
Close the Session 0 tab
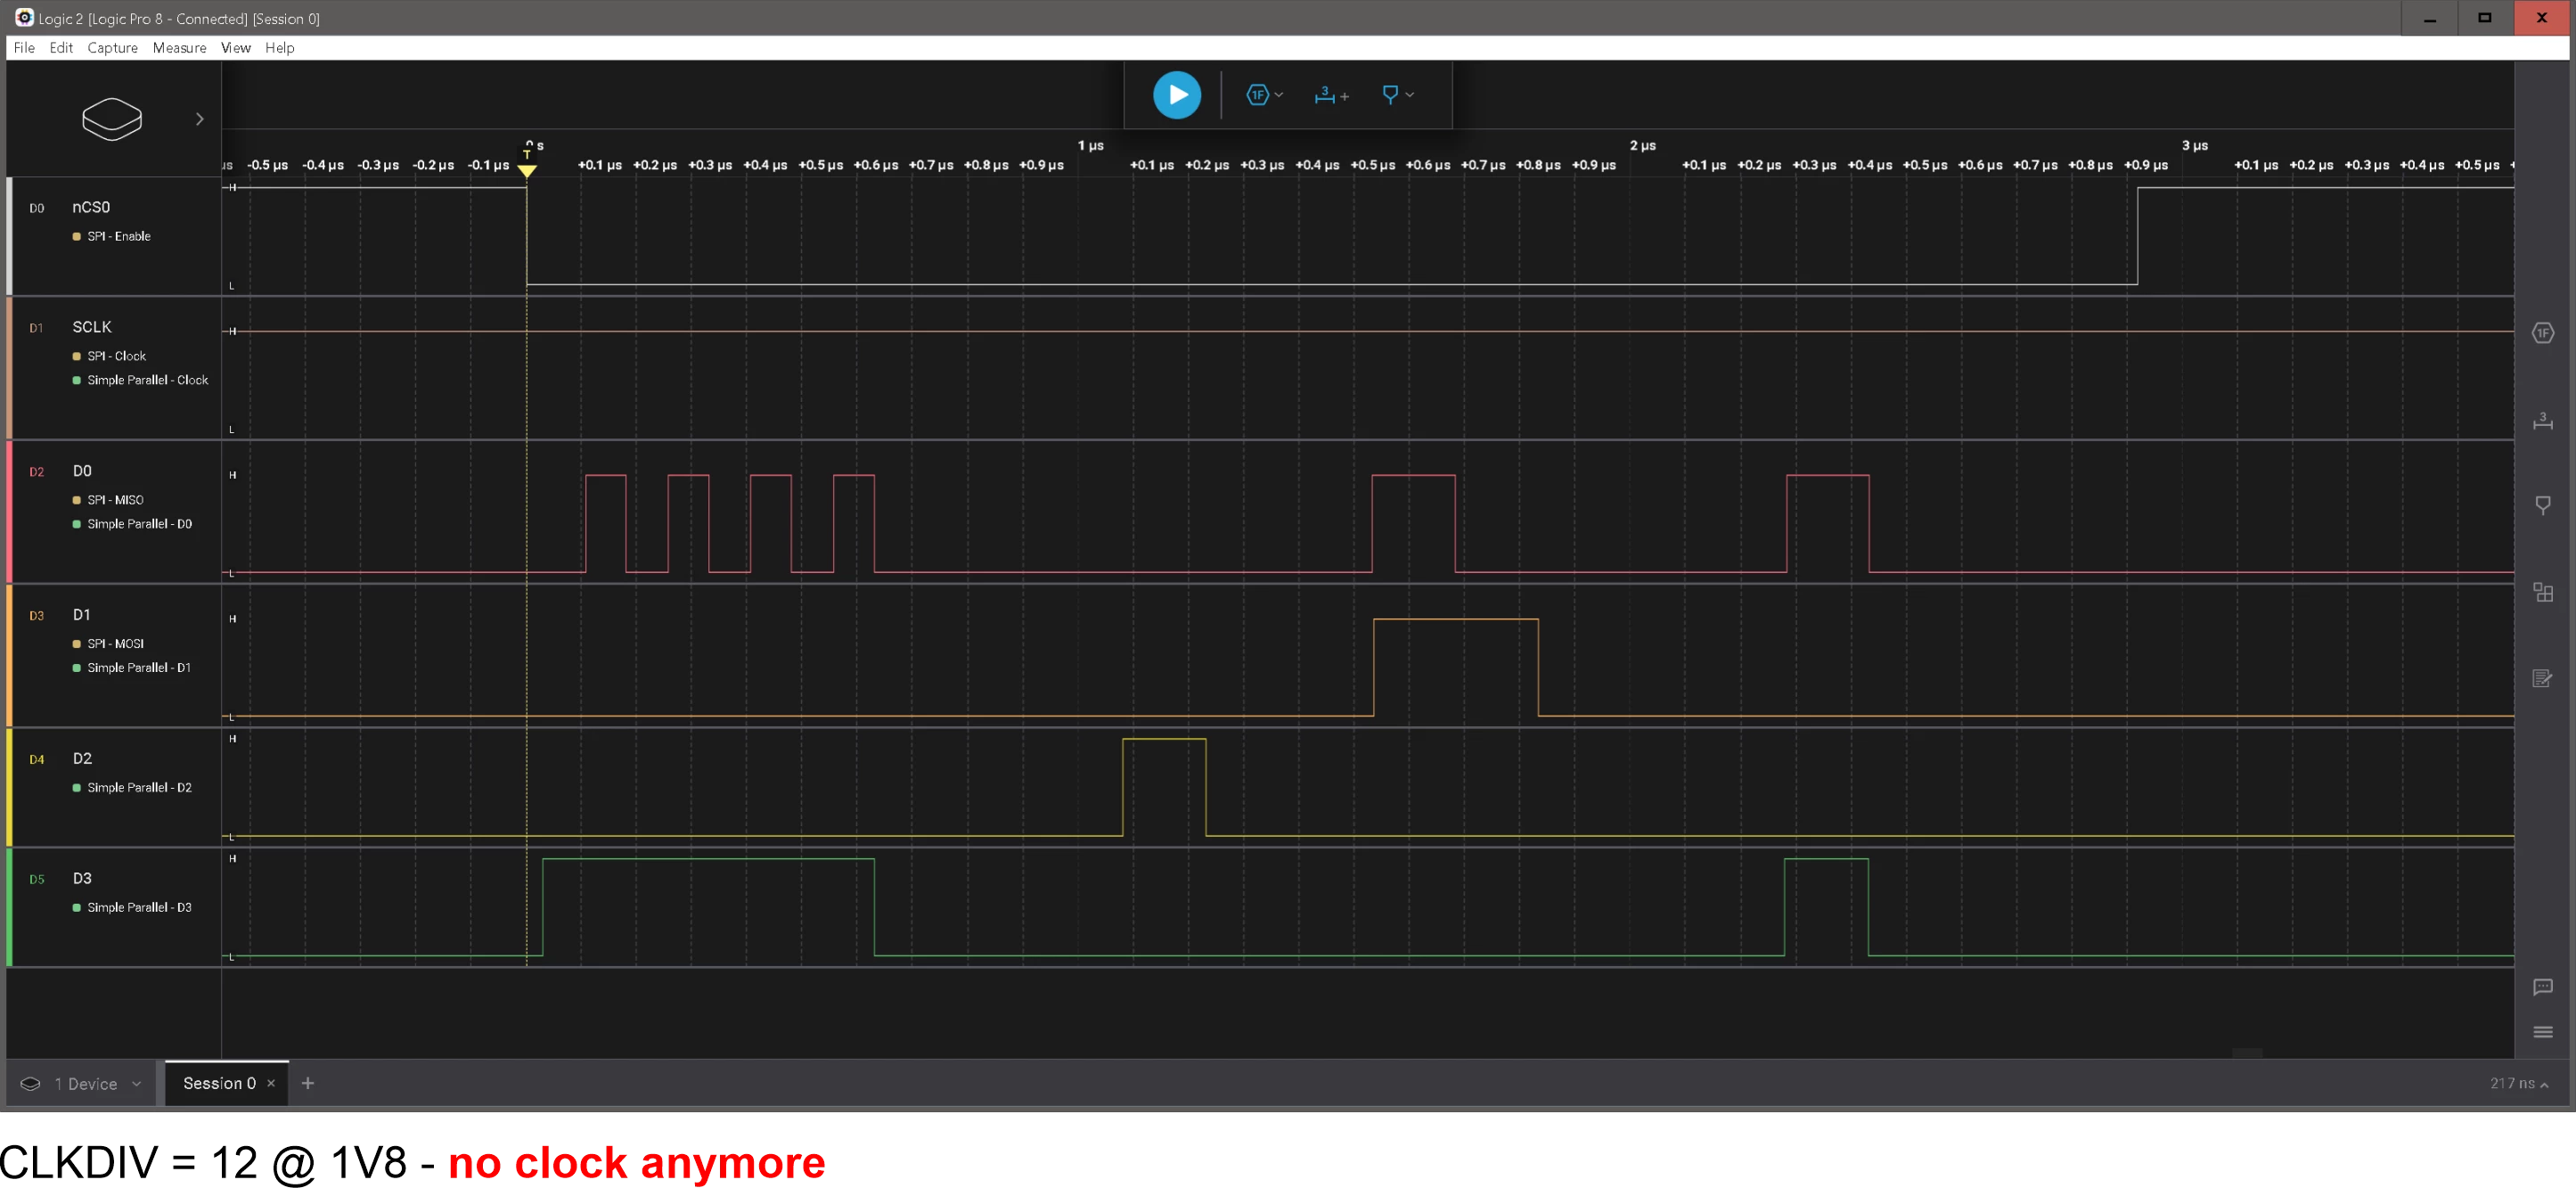[271, 1083]
